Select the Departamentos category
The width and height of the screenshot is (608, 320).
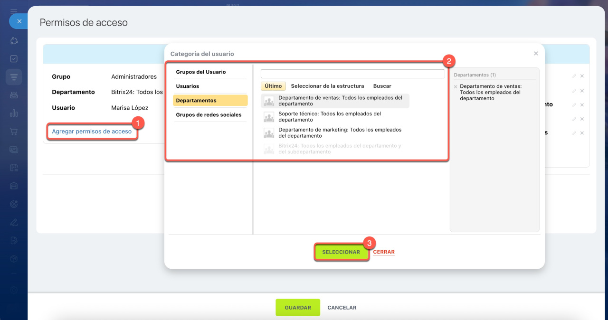pos(210,101)
